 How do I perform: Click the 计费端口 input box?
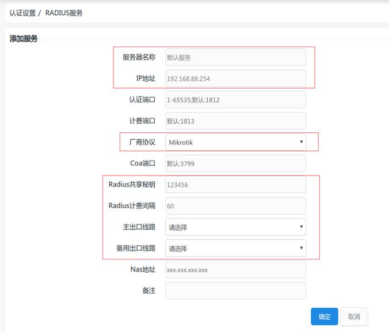[x=235, y=121]
